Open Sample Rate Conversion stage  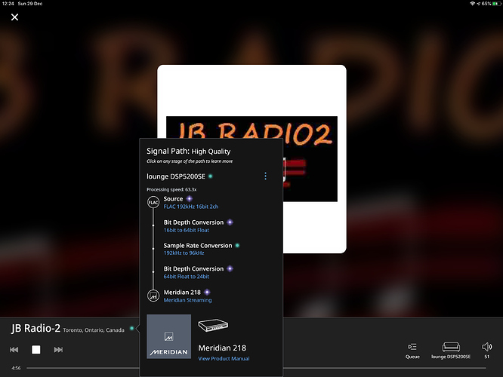(198, 245)
